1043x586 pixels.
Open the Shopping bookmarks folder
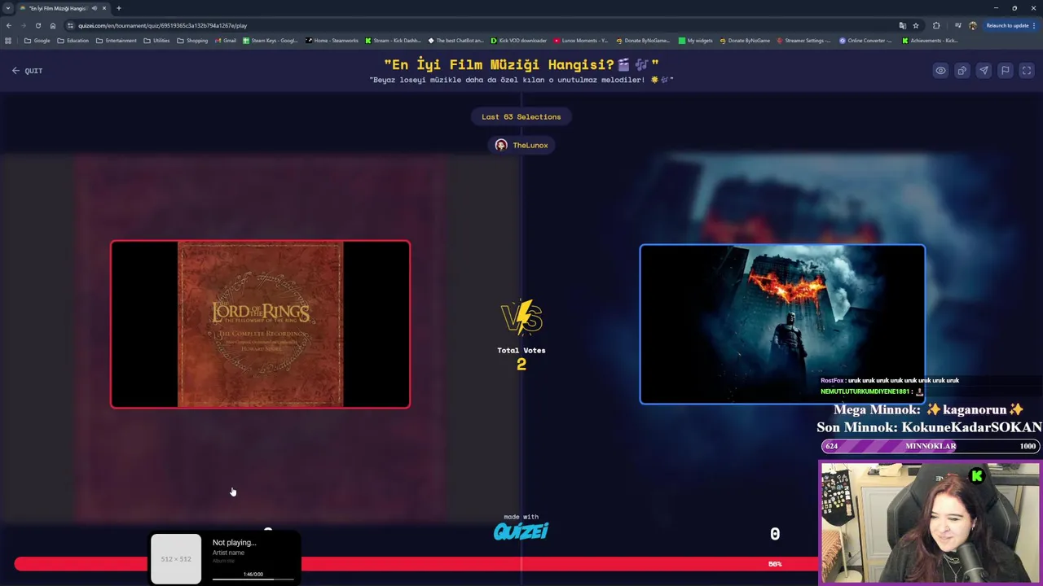192,41
